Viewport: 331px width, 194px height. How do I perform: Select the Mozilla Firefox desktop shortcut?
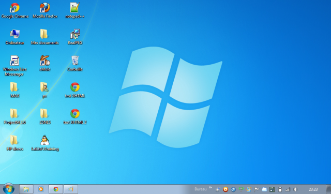(x=45, y=10)
